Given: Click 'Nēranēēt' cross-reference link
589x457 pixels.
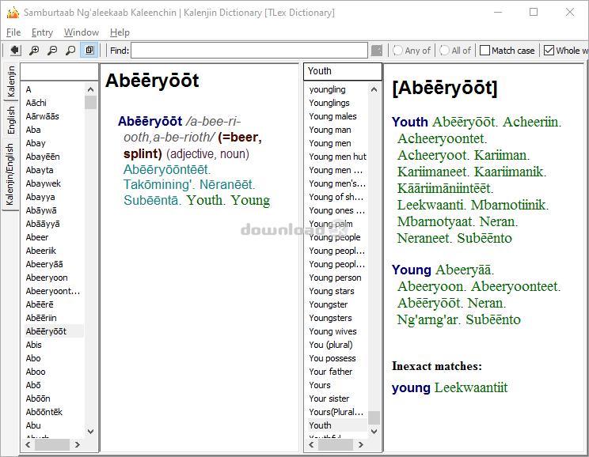Looking at the screenshot, I should pyautogui.click(x=226, y=184).
